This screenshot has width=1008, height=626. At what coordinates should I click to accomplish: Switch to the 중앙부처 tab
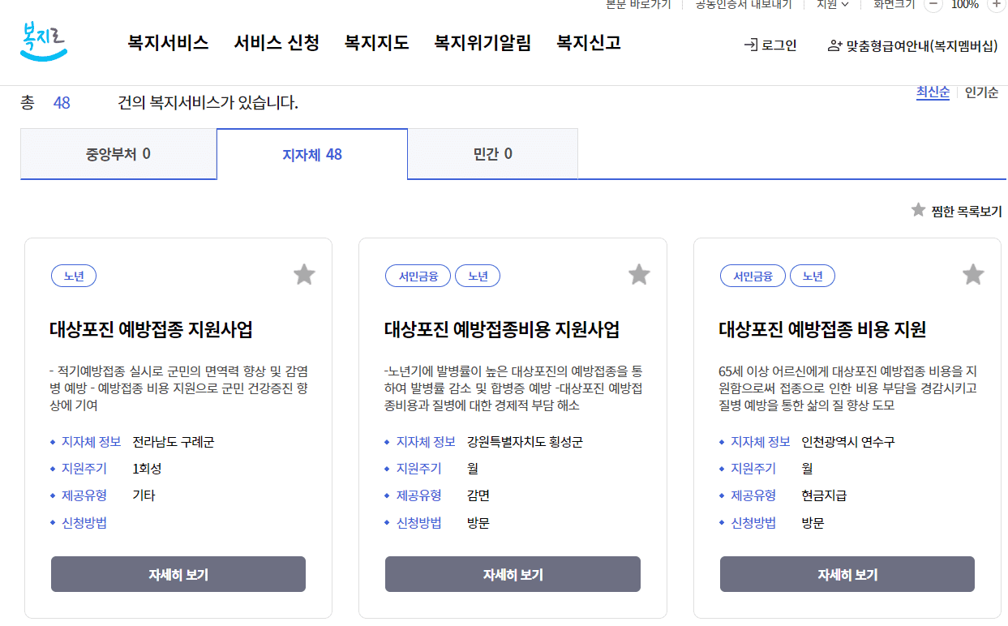(118, 153)
